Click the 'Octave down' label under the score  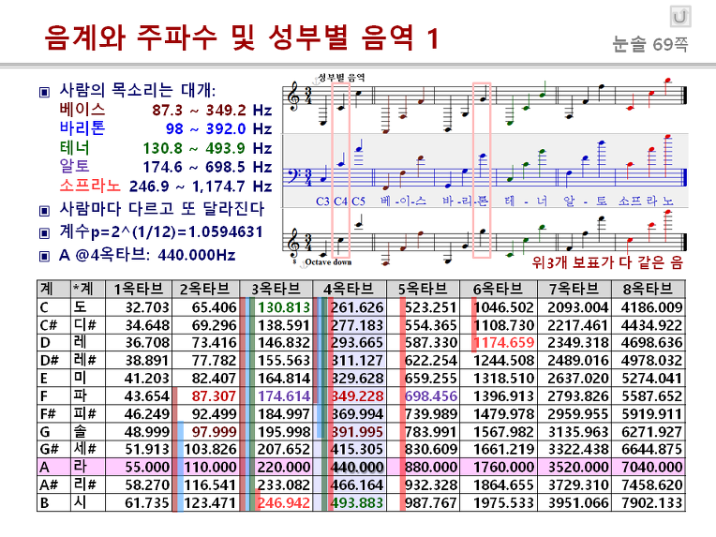click(328, 262)
